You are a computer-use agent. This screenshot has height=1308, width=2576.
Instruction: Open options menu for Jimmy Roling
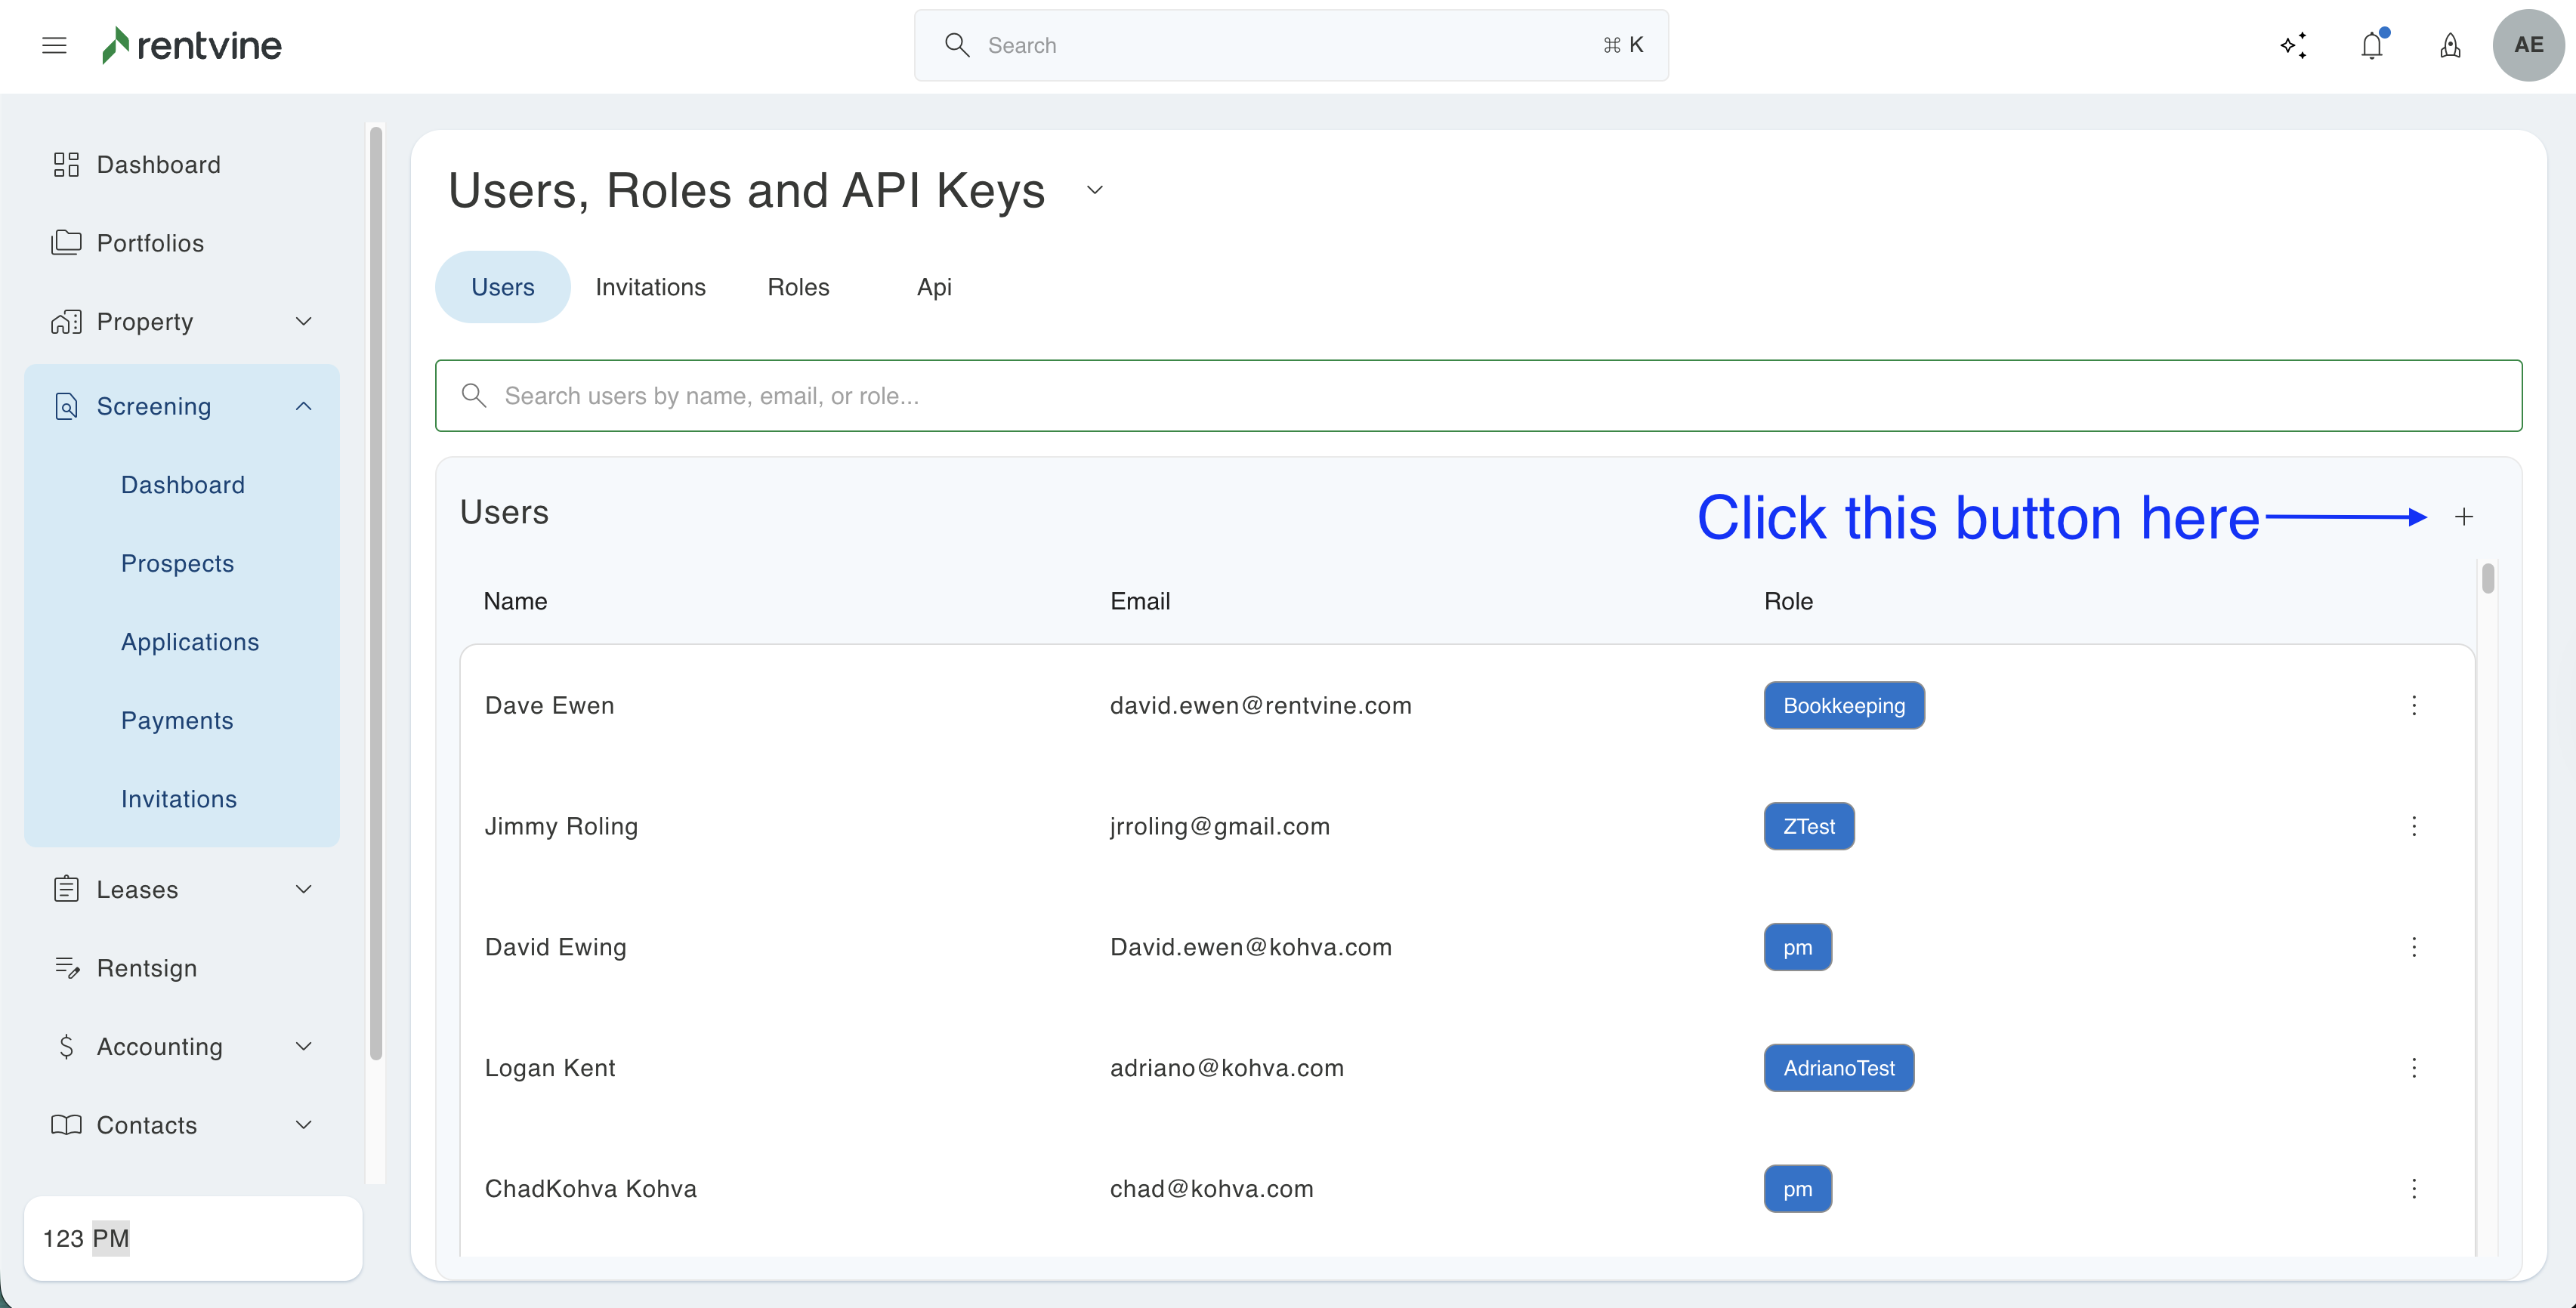click(2414, 827)
